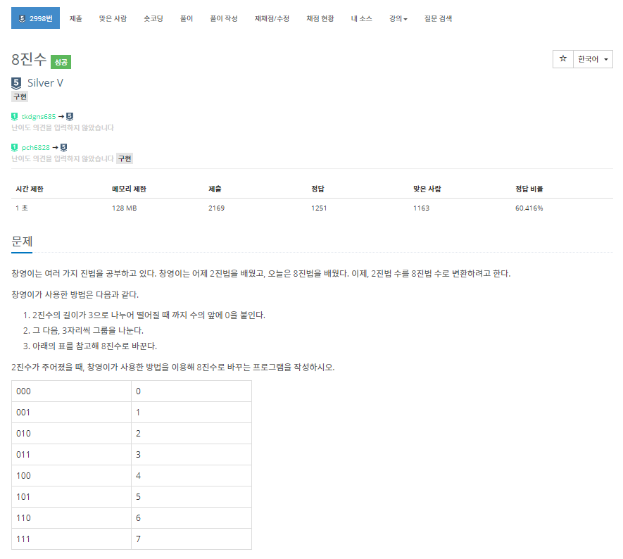Click the 성공 status badge

(61, 62)
